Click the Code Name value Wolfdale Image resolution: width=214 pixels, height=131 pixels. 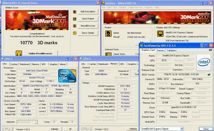[27, 74]
